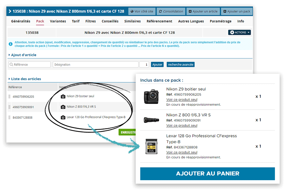The image size is (286, 190).
Task: Click the Ajouter un pack button
Action: click(237, 11)
